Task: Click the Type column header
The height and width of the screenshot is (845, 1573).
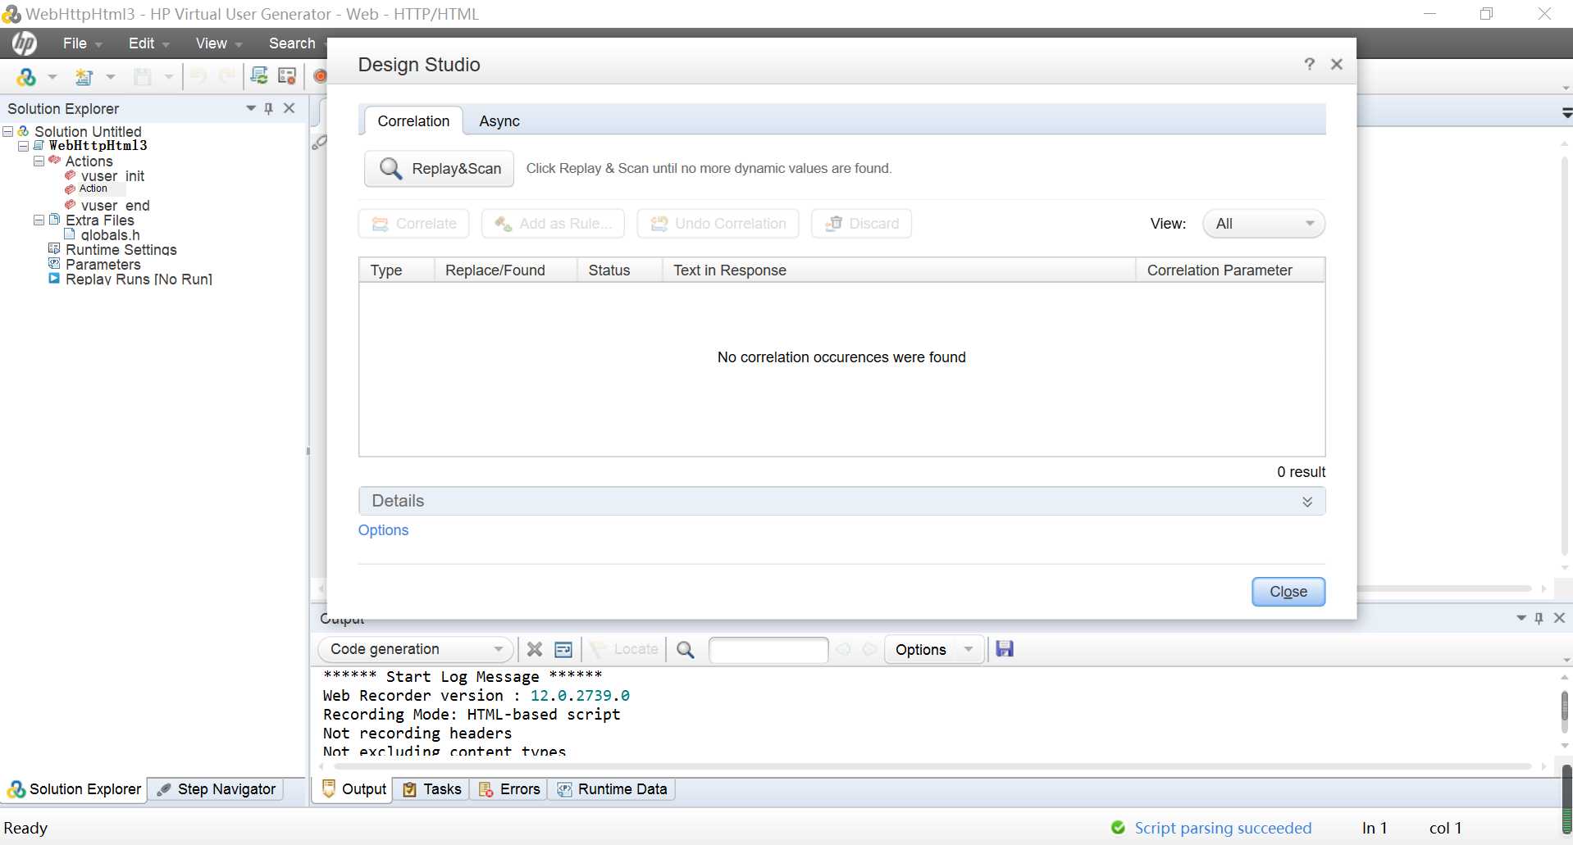Action: 396,270
